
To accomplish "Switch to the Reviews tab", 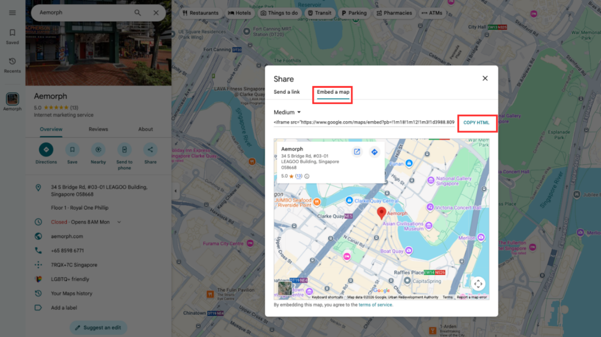I will pos(98,130).
